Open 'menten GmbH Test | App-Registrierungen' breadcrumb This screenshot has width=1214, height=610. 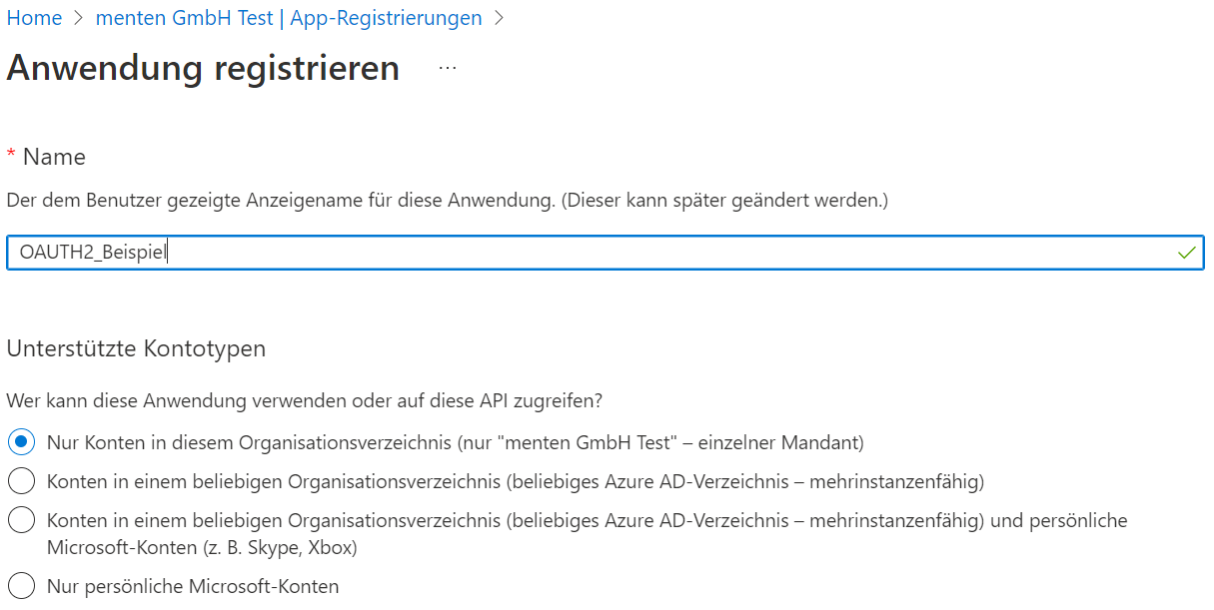pos(289,19)
